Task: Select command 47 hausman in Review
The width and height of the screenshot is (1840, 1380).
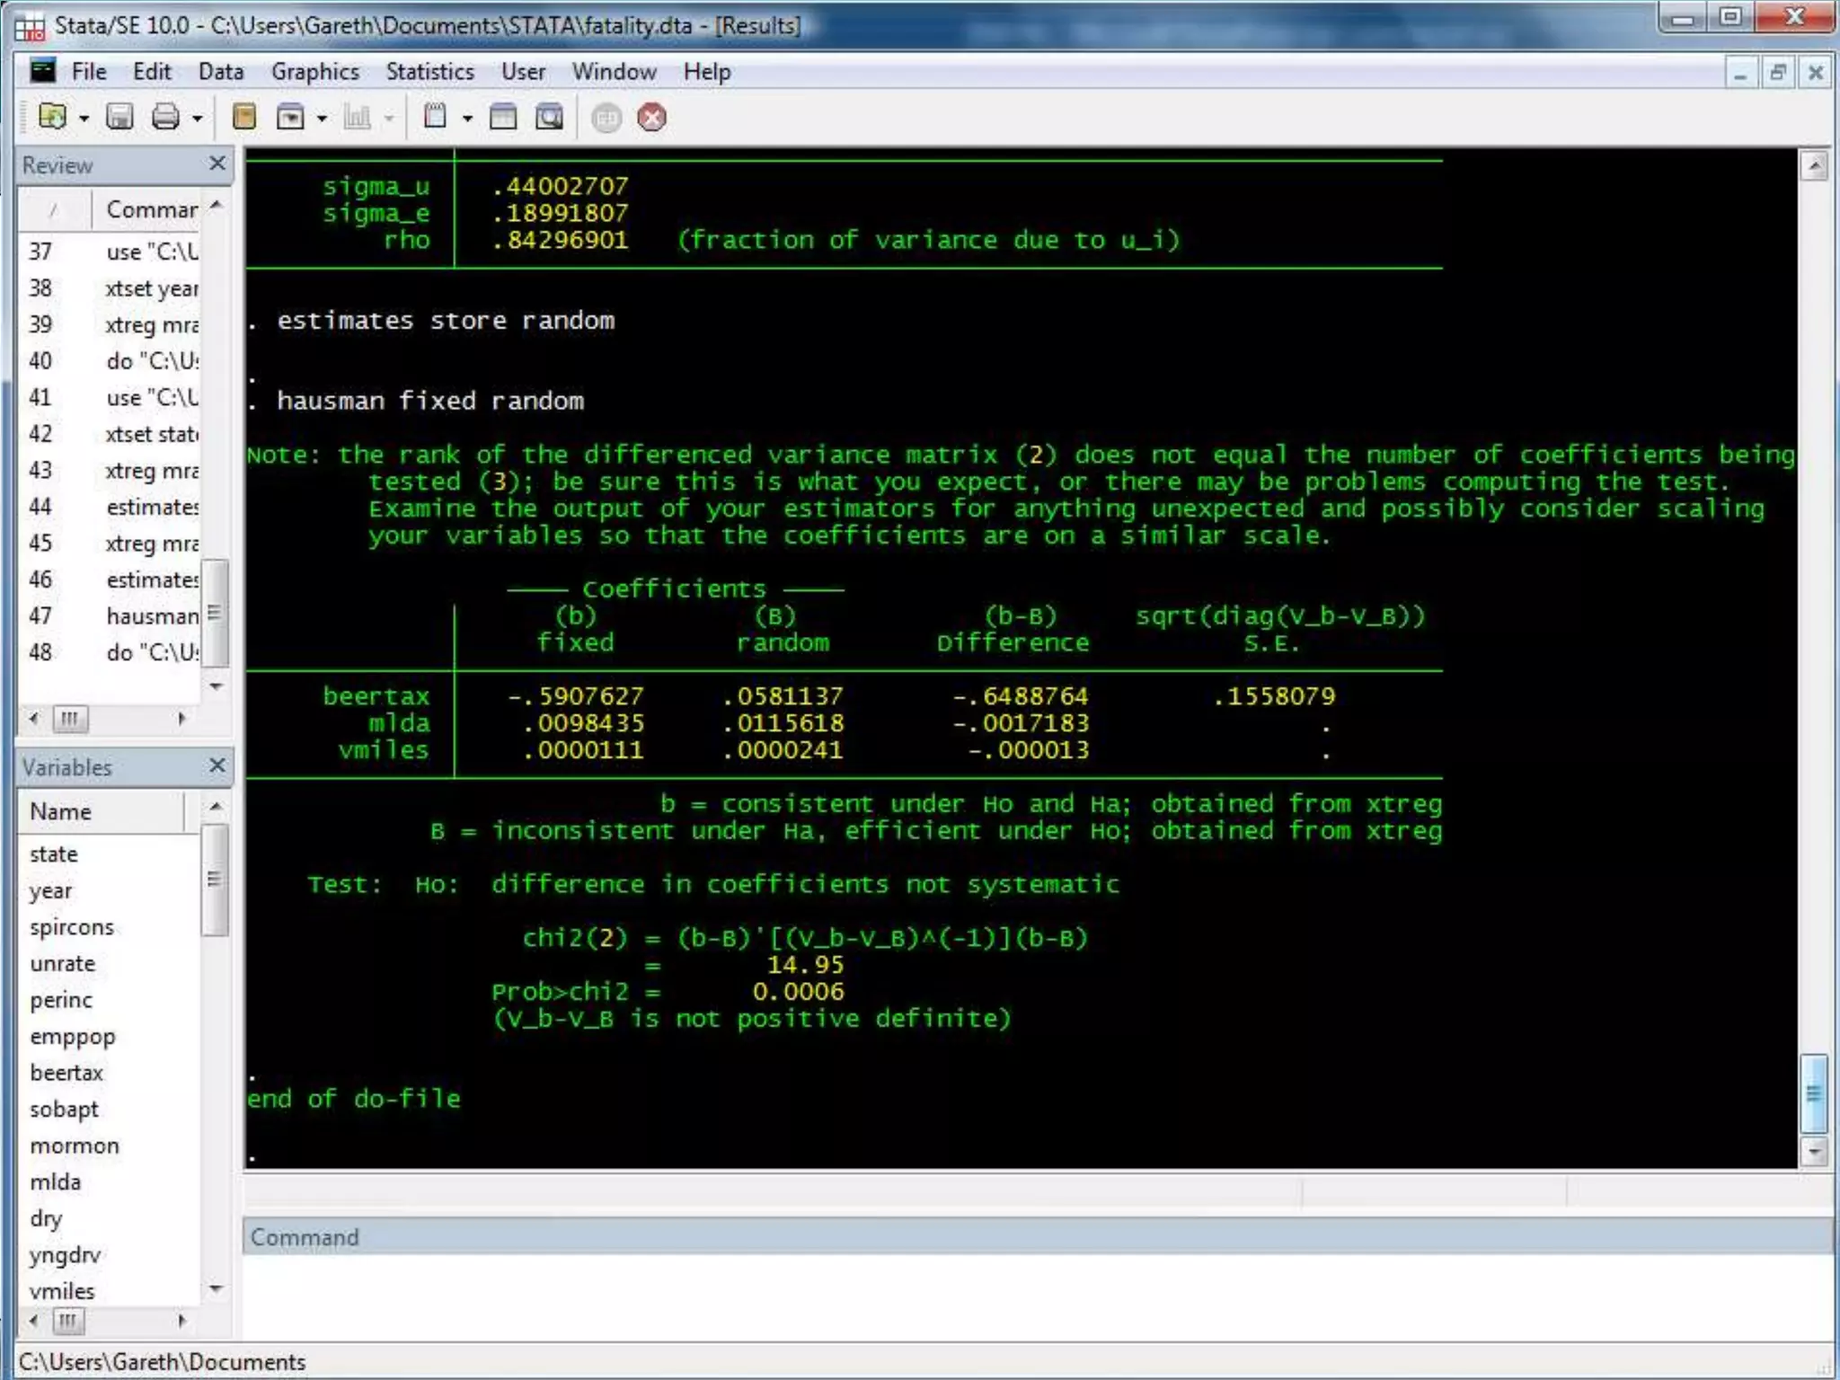Action: (x=151, y=616)
